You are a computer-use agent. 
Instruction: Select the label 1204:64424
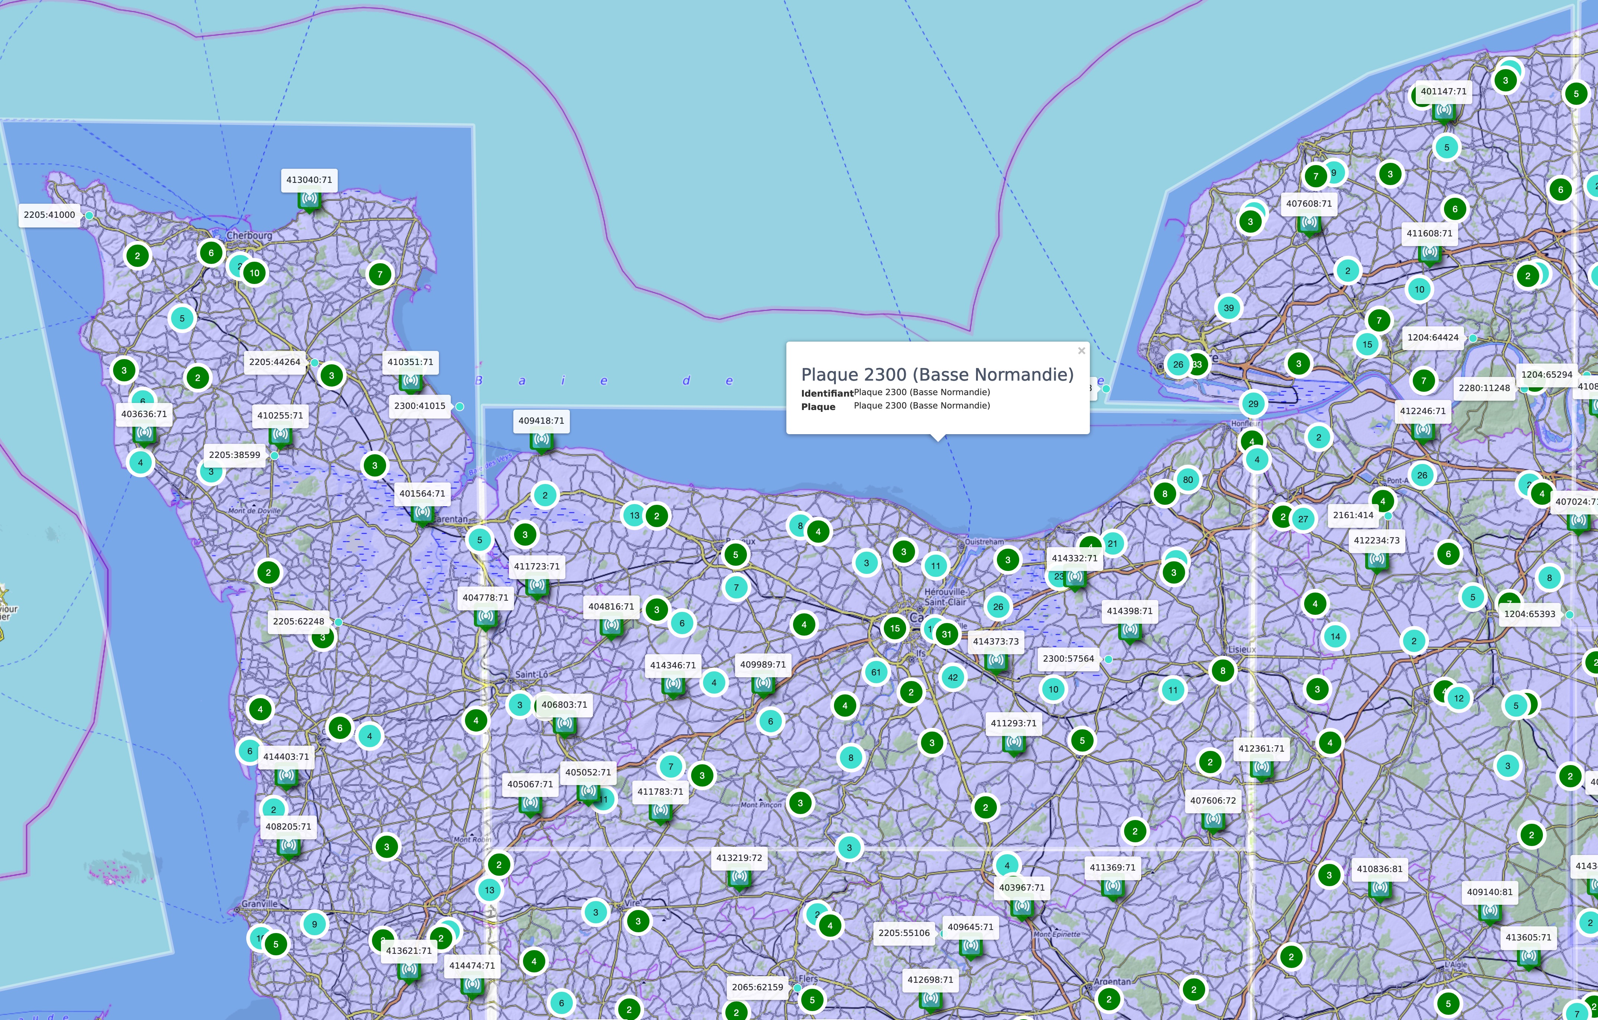pos(1433,338)
